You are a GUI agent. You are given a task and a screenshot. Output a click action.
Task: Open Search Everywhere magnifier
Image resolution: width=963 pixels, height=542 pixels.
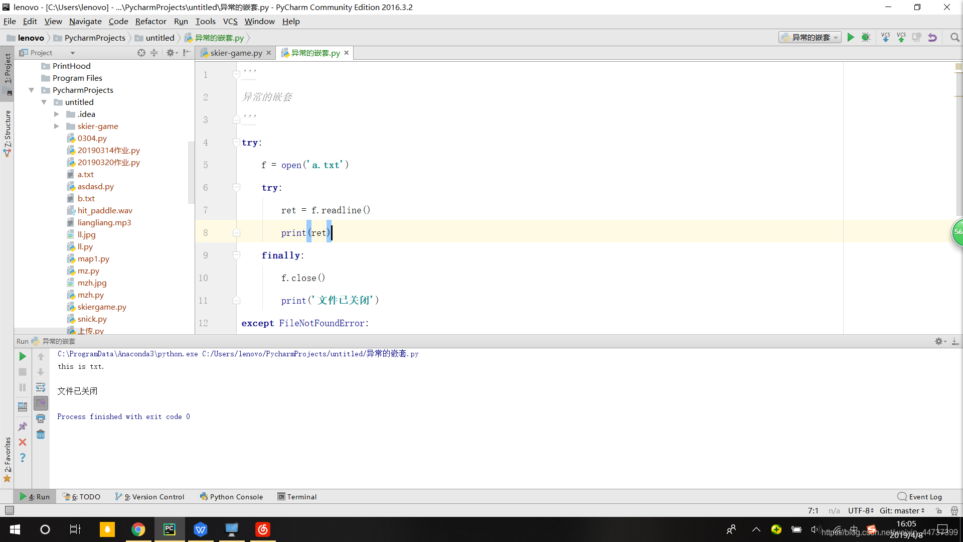955,38
